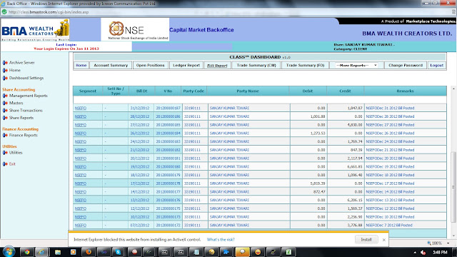Open NSEFO link for bill dated 19/12/2012
457x257 pixels.
tap(81, 166)
